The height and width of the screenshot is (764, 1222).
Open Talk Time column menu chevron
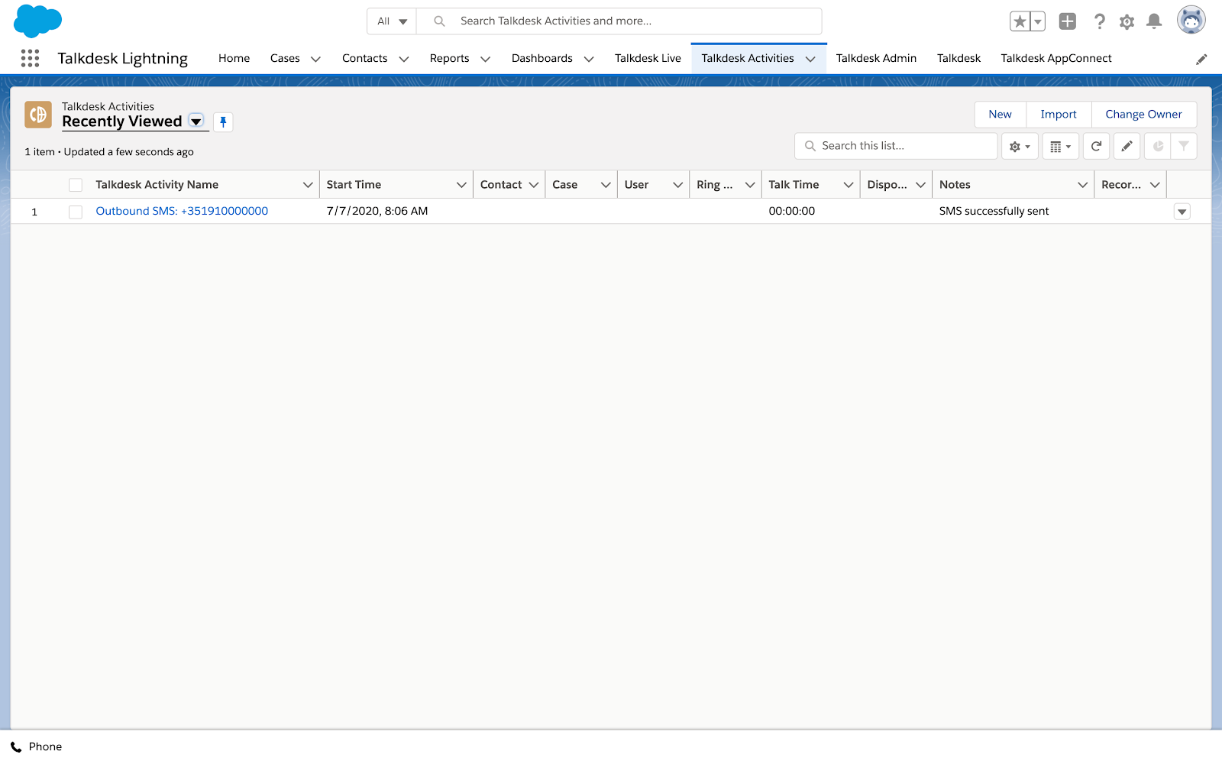(849, 185)
